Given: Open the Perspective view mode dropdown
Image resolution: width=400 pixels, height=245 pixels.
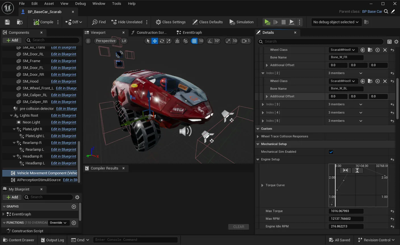Looking at the screenshot, I should [x=106, y=41].
